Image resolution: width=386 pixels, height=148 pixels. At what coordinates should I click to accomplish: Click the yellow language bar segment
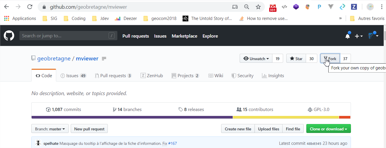coord(286,117)
